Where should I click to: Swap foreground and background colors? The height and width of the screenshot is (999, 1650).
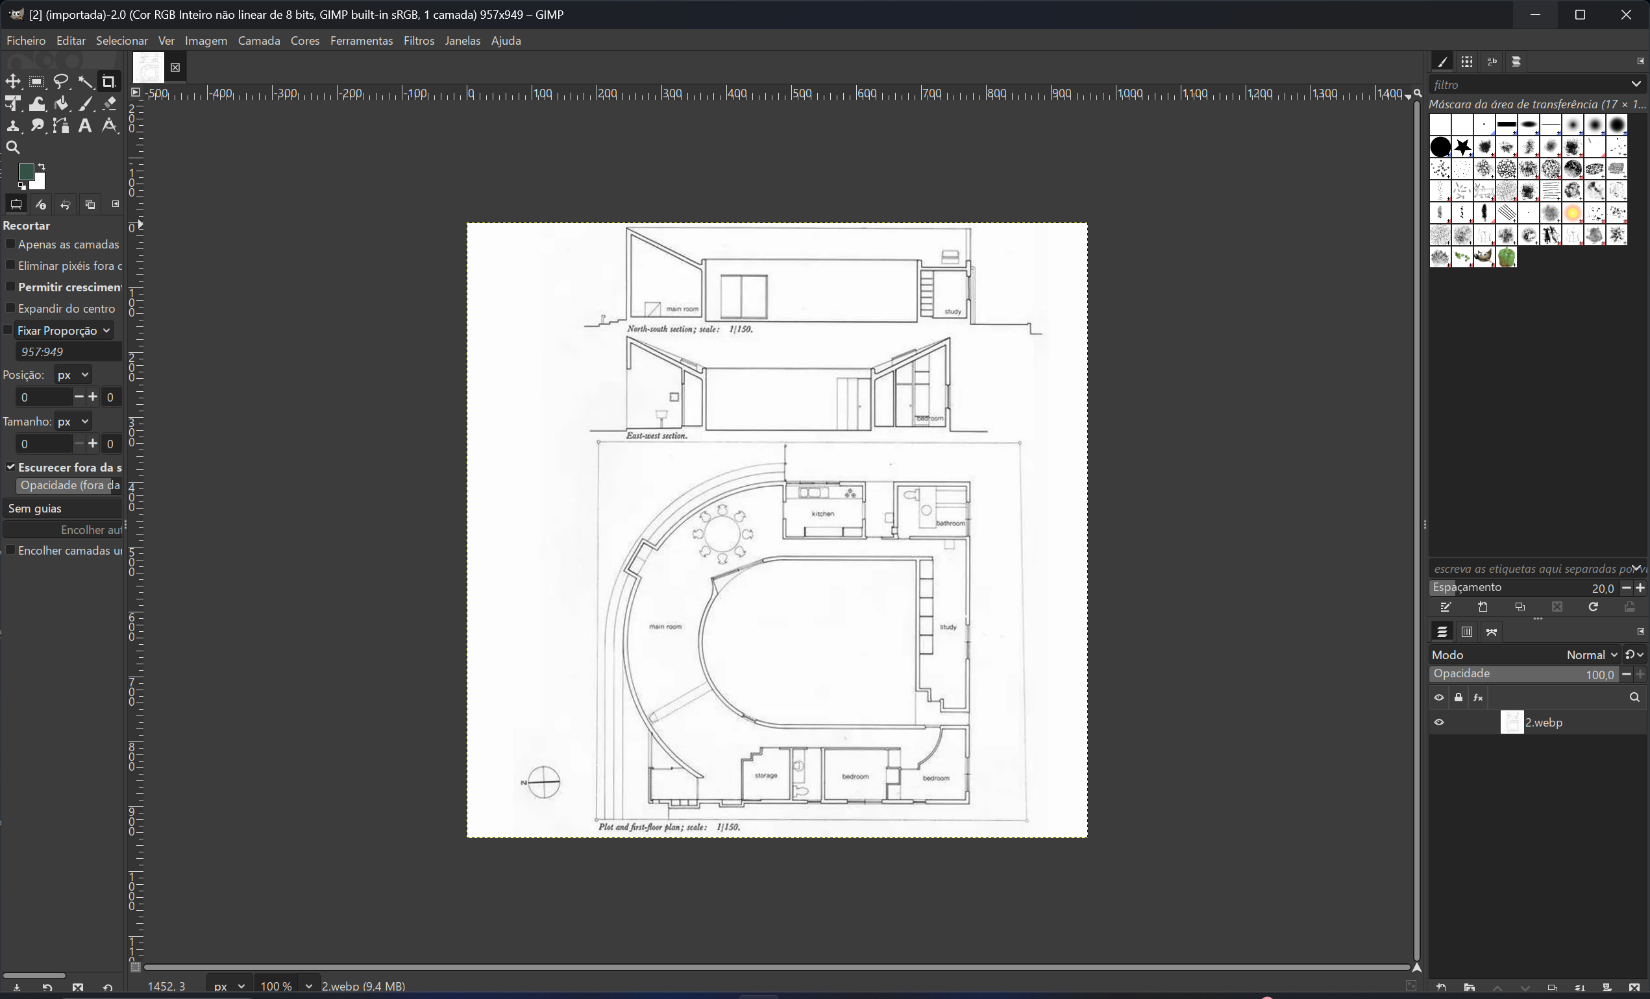pyautogui.click(x=42, y=167)
